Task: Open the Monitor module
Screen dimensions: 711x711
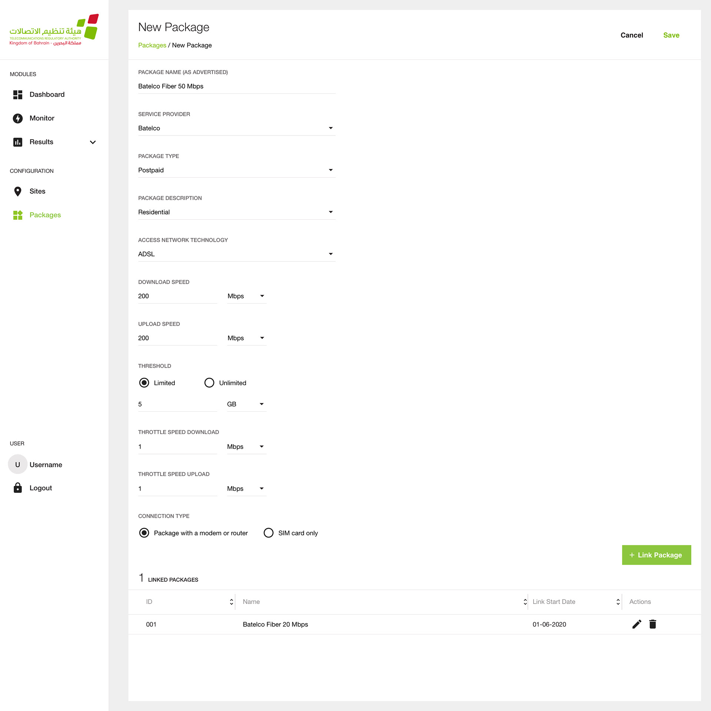Action: click(42, 118)
